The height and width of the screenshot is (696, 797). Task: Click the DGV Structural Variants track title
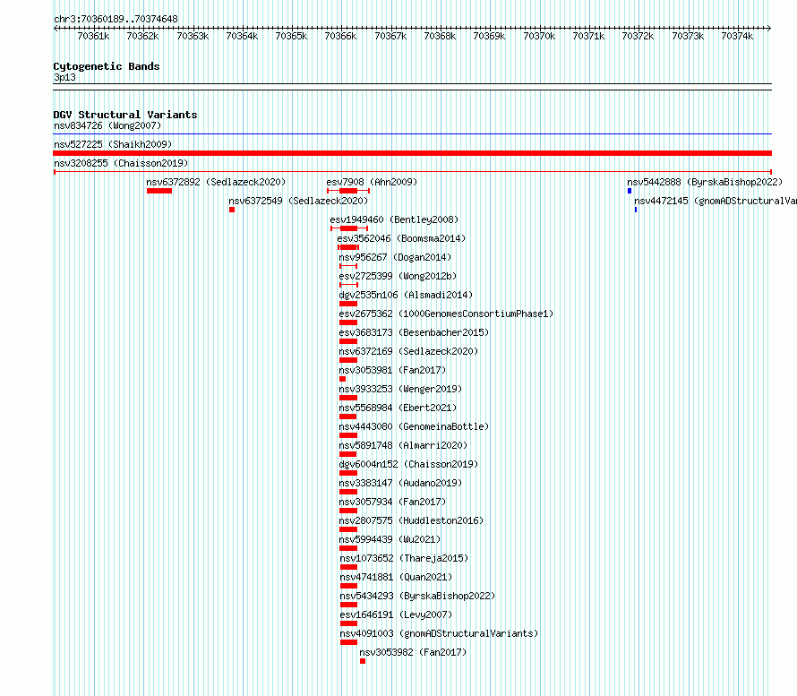pos(125,115)
